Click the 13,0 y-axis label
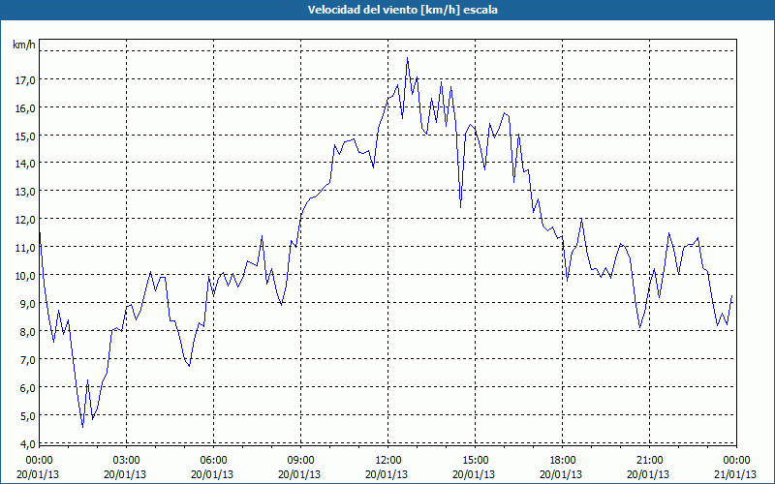Screen dimensions: 775x484 (x=25, y=192)
